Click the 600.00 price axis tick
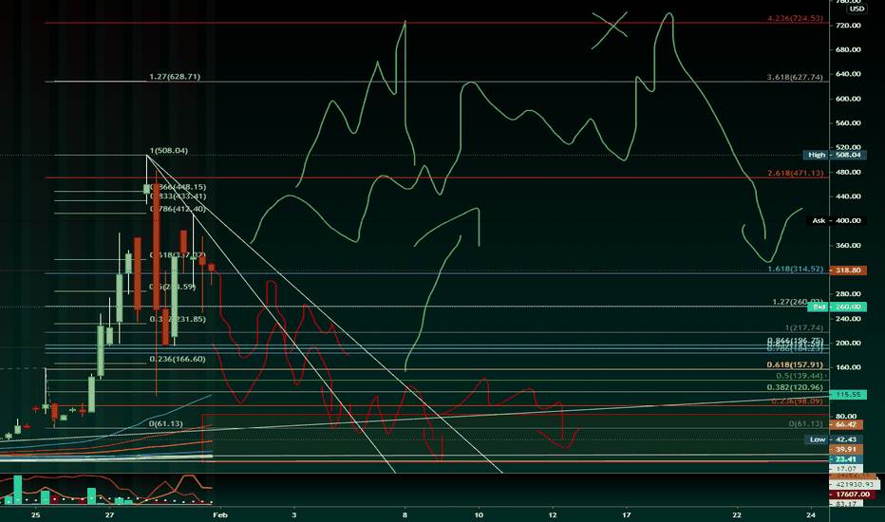This screenshot has width=885, height=522. [848, 99]
